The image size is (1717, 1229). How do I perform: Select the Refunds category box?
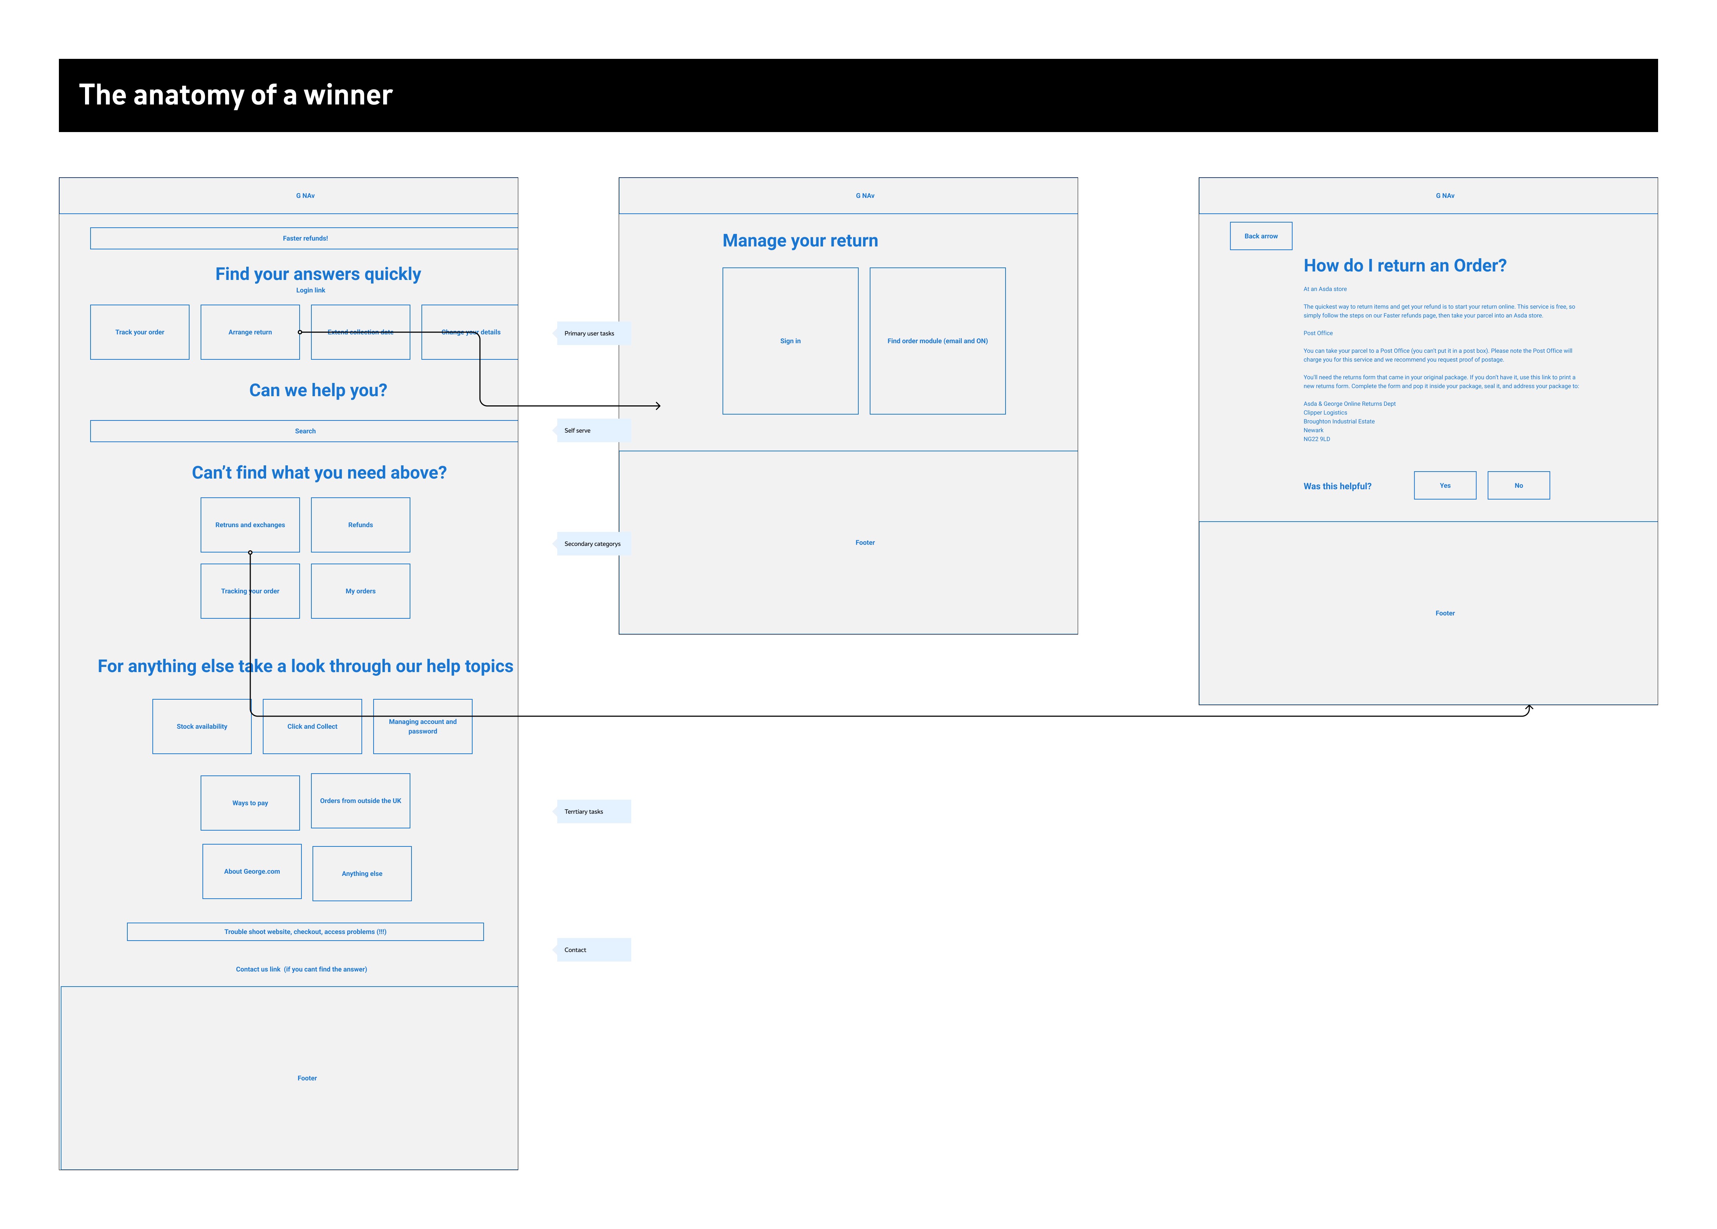pos(360,525)
